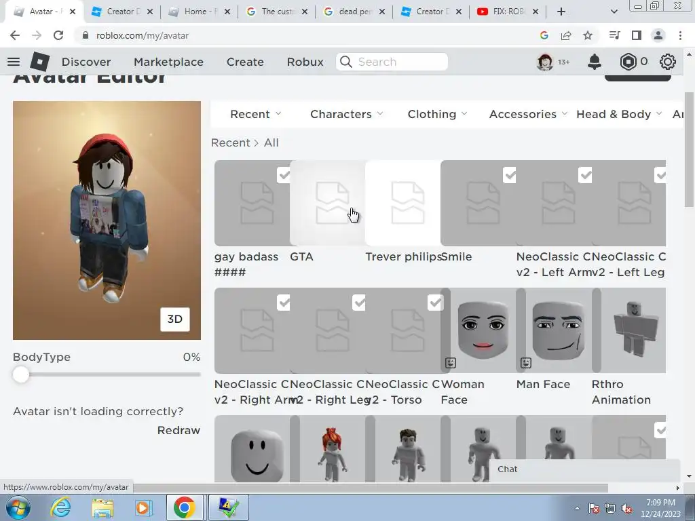Viewport: 695px width, 521px height.
Task: Click the Redraw link
Action: 179,430
